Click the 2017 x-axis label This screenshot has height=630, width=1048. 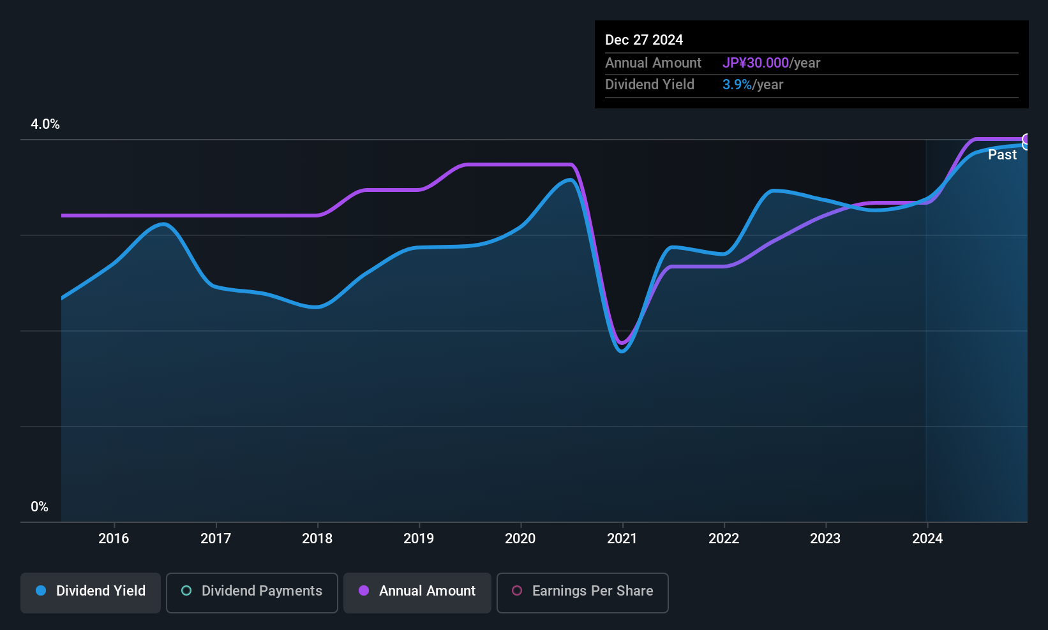click(x=216, y=538)
